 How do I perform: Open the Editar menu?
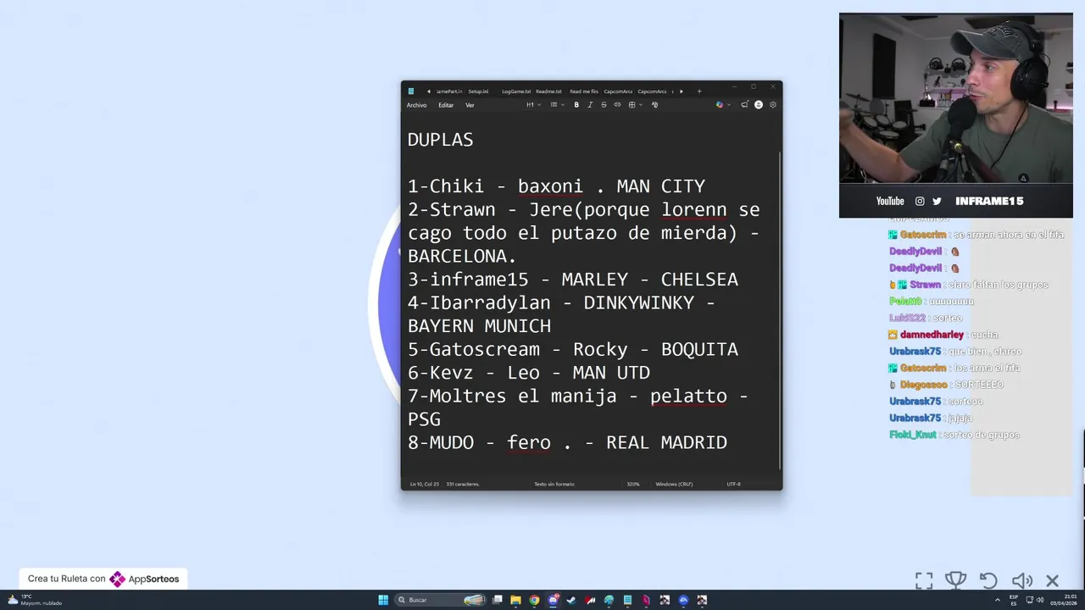pos(446,105)
